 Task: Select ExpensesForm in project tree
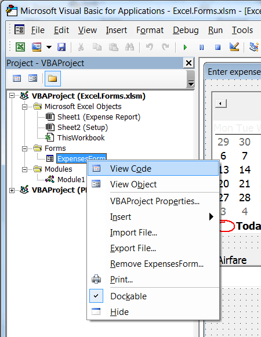pos(81,158)
